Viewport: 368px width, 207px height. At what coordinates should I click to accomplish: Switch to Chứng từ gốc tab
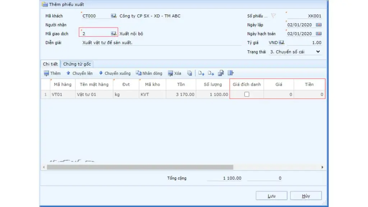[77, 64]
